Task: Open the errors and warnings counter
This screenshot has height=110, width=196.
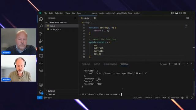Action: click(x=48, y=97)
